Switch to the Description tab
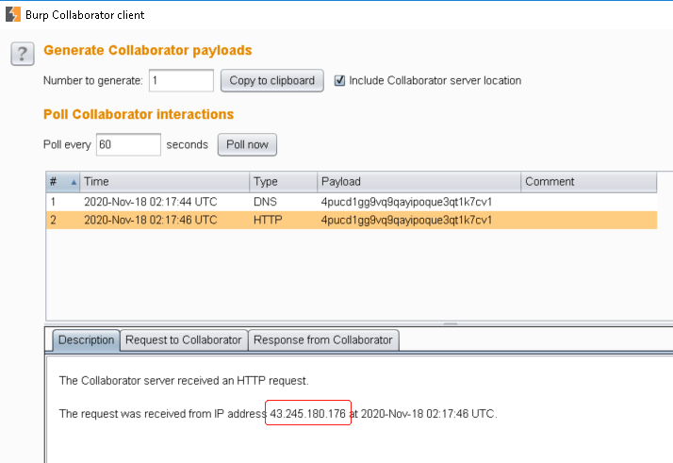The height and width of the screenshot is (463, 673). [x=87, y=340]
